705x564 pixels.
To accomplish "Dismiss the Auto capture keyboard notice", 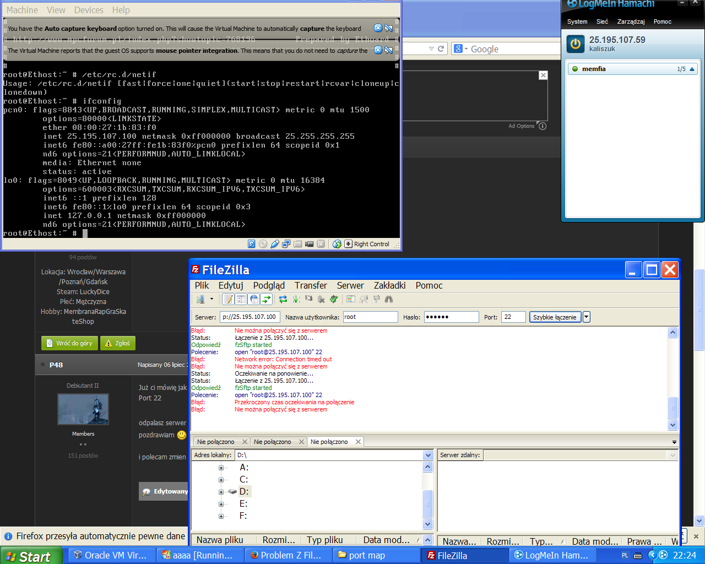I will (x=378, y=28).
